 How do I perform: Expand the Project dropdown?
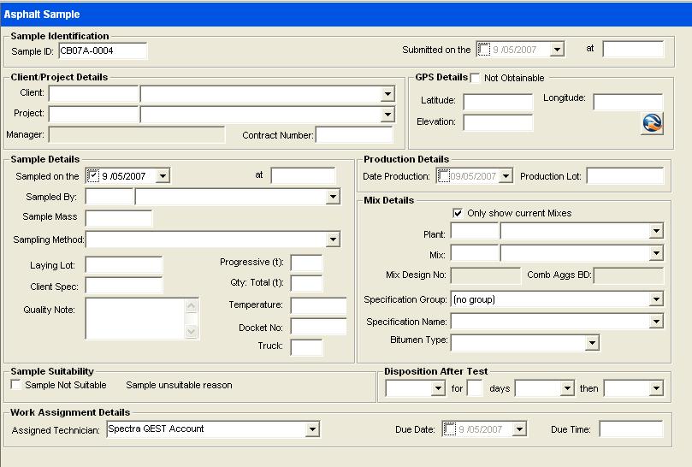click(x=387, y=114)
